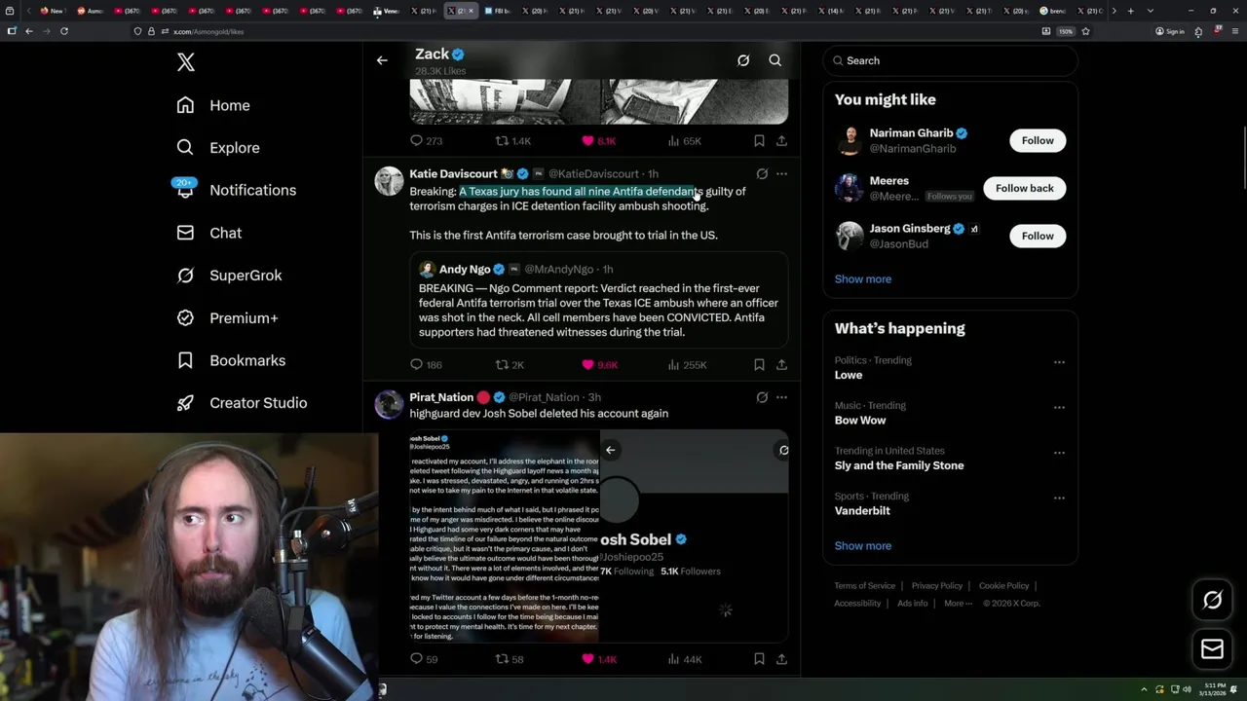The width and height of the screenshot is (1247, 701).
Task: Open floating messages envelope button
Action: [x=1212, y=649]
